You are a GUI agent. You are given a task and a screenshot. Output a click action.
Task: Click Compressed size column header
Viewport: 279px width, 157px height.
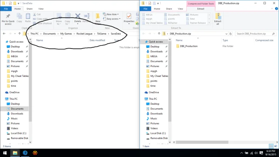tap(264, 40)
